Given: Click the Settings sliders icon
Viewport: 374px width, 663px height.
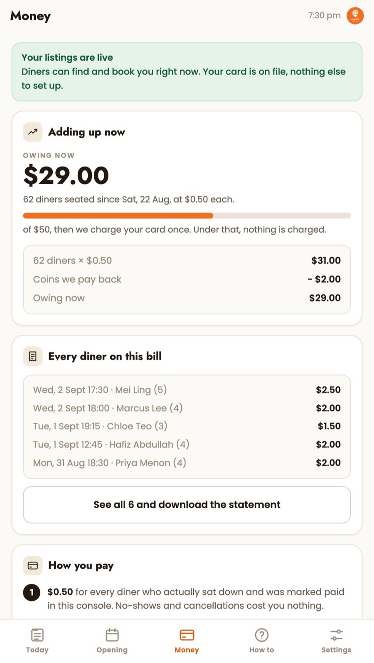Looking at the screenshot, I should 337,635.
